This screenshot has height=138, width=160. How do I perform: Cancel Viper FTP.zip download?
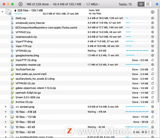(x=153, y=46)
